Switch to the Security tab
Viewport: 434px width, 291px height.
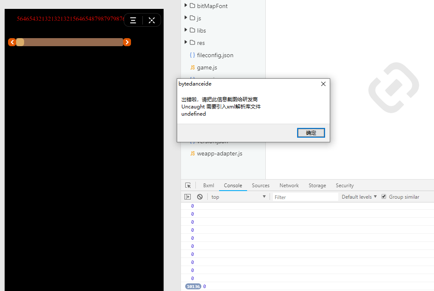point(345,186)
